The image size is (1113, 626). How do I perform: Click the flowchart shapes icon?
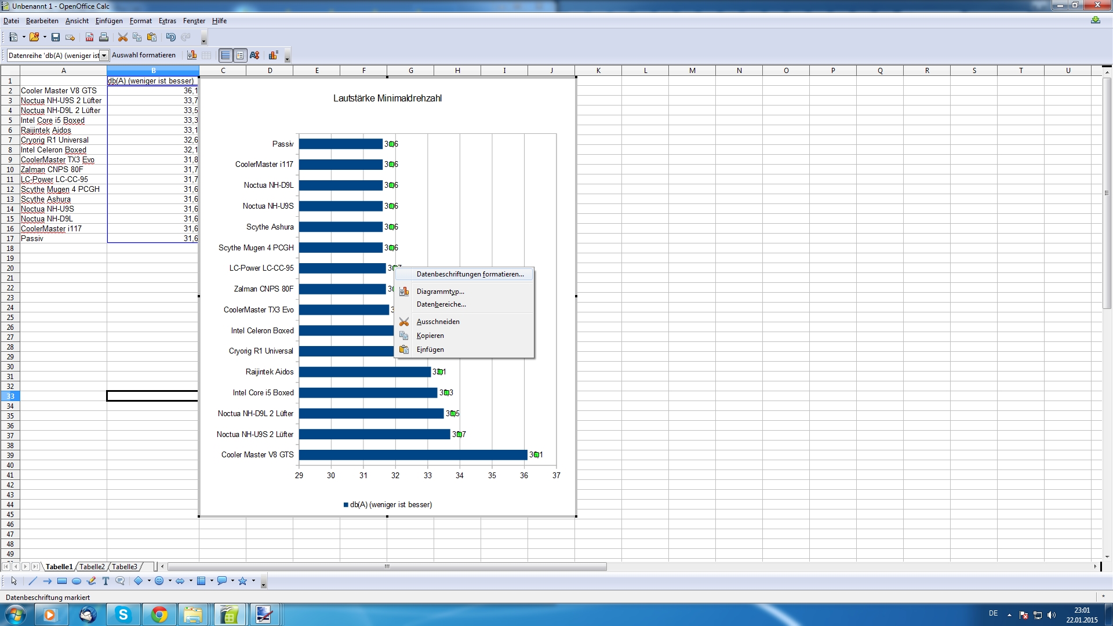click(201, 581)
